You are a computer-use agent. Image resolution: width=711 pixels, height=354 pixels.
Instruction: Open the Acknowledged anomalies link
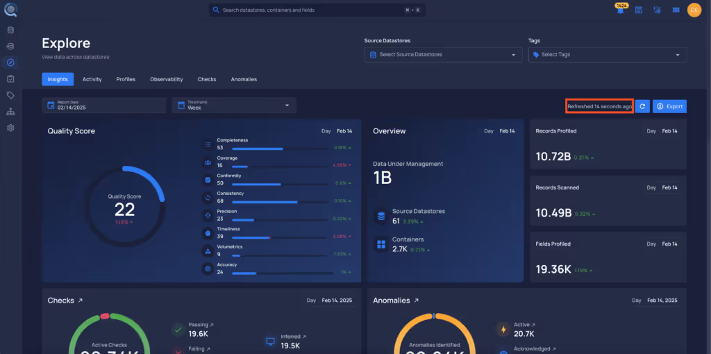535,349
